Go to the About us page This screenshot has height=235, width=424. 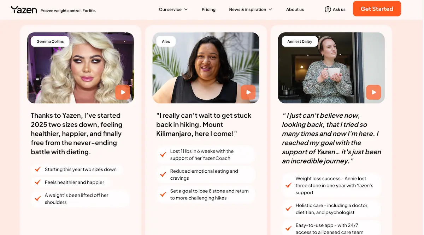point(295,10)
